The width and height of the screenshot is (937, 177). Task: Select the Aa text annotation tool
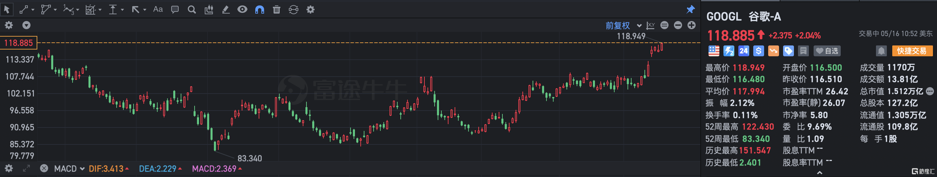[x=158, y=9]
